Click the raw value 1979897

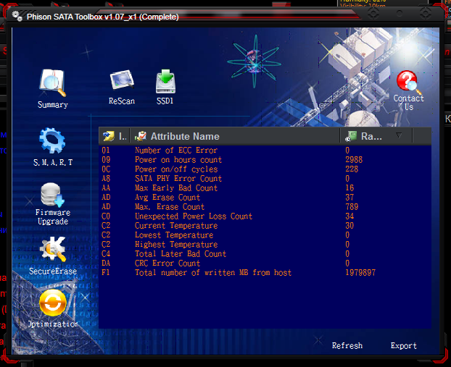click(x=360, y=273)
